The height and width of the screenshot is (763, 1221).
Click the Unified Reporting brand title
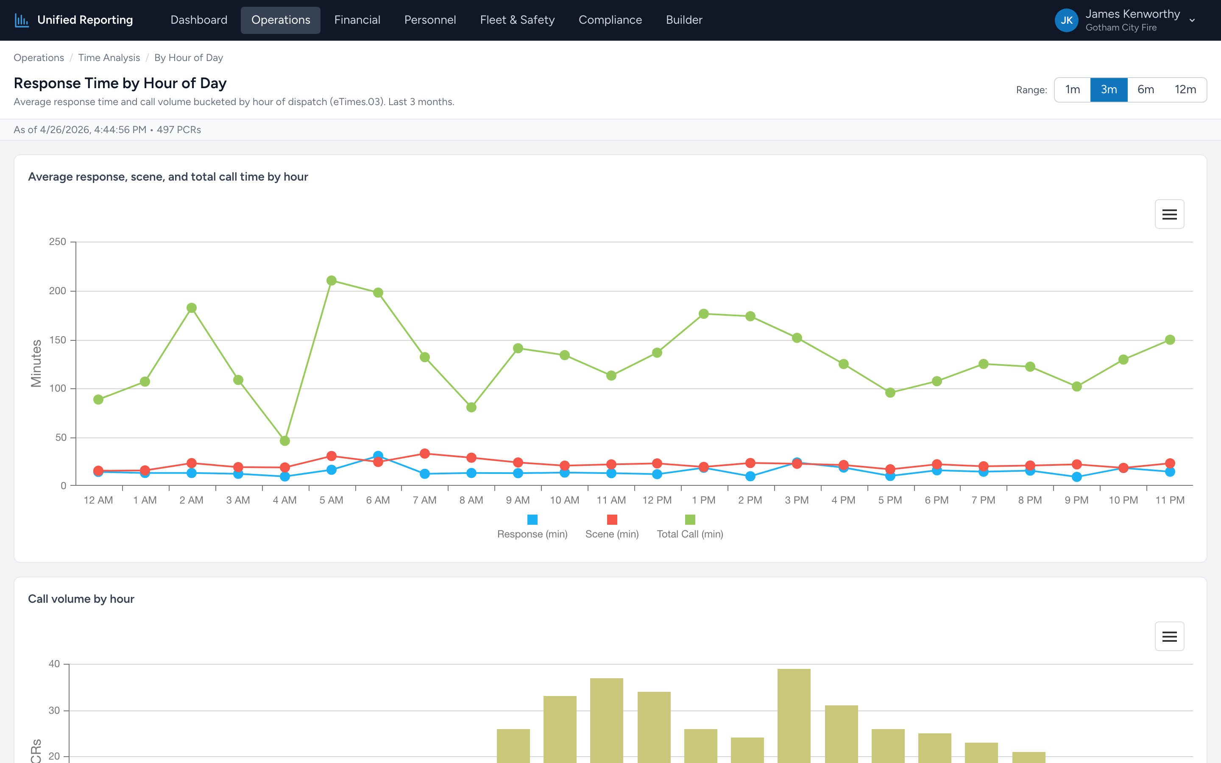tap(85, 20)
